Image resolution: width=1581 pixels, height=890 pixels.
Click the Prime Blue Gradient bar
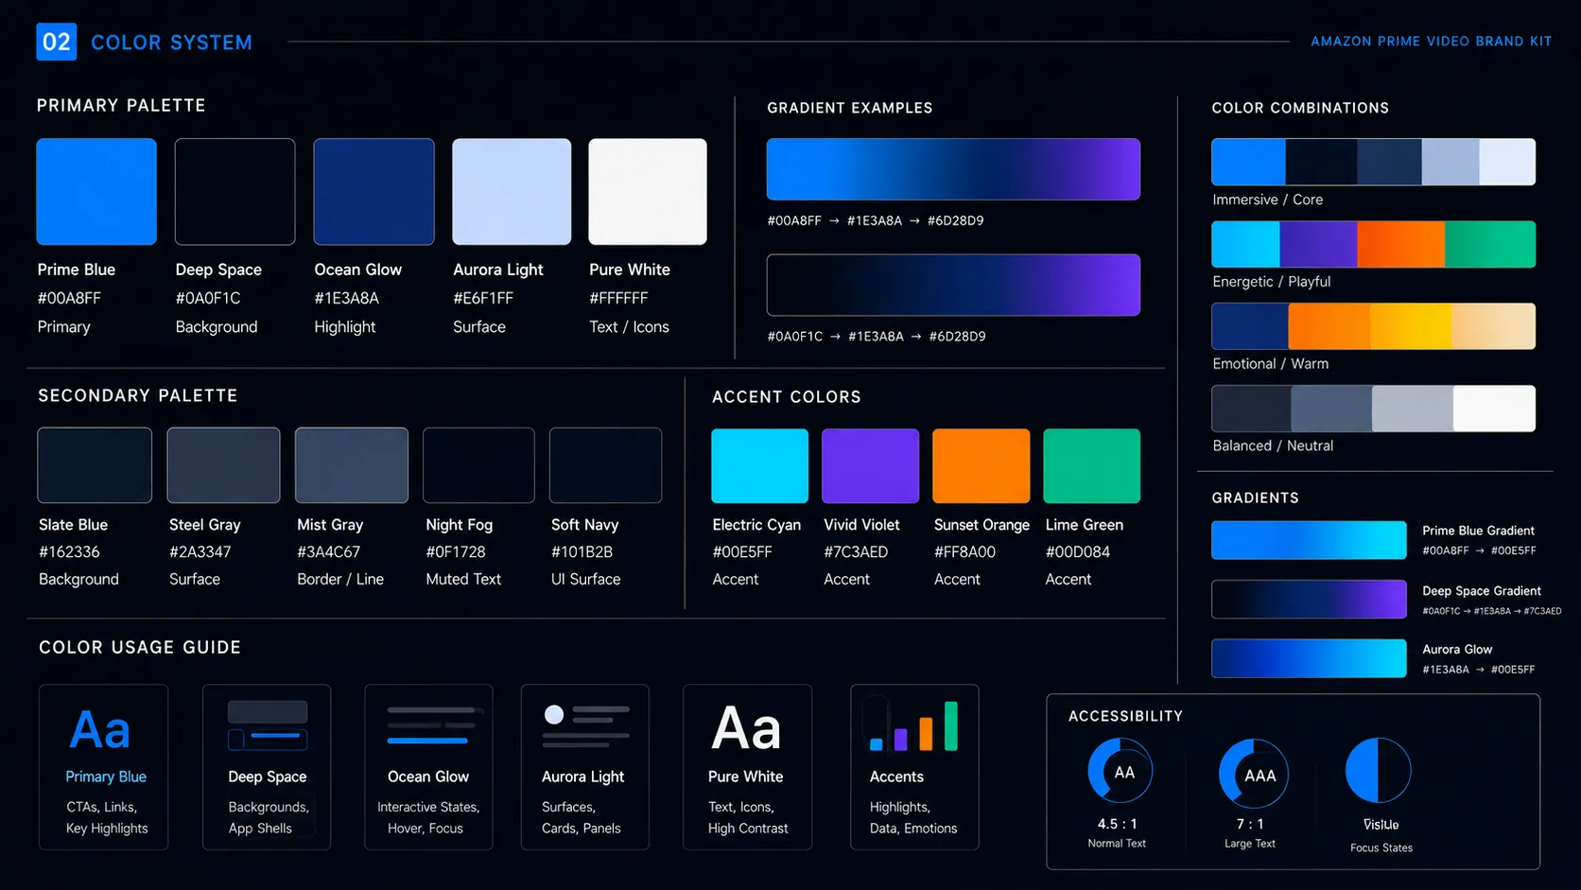point(1309,540)
